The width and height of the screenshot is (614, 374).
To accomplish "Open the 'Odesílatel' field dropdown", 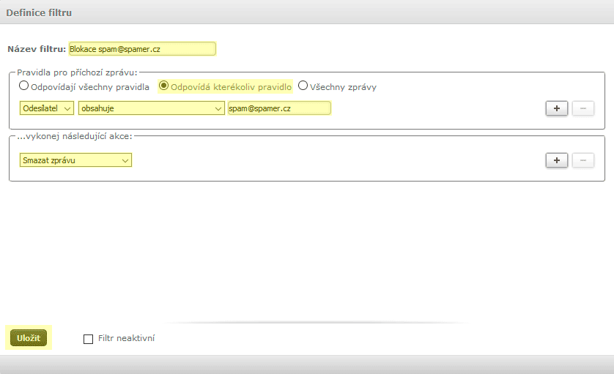I will 47,108.
